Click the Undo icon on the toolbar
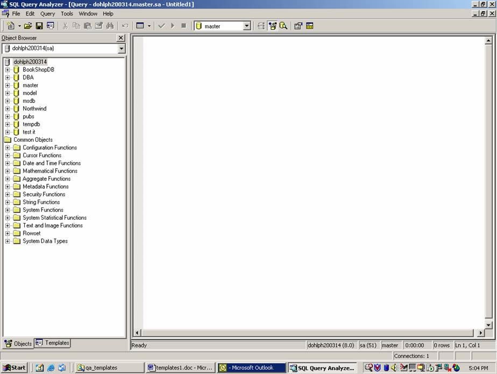 124,25
